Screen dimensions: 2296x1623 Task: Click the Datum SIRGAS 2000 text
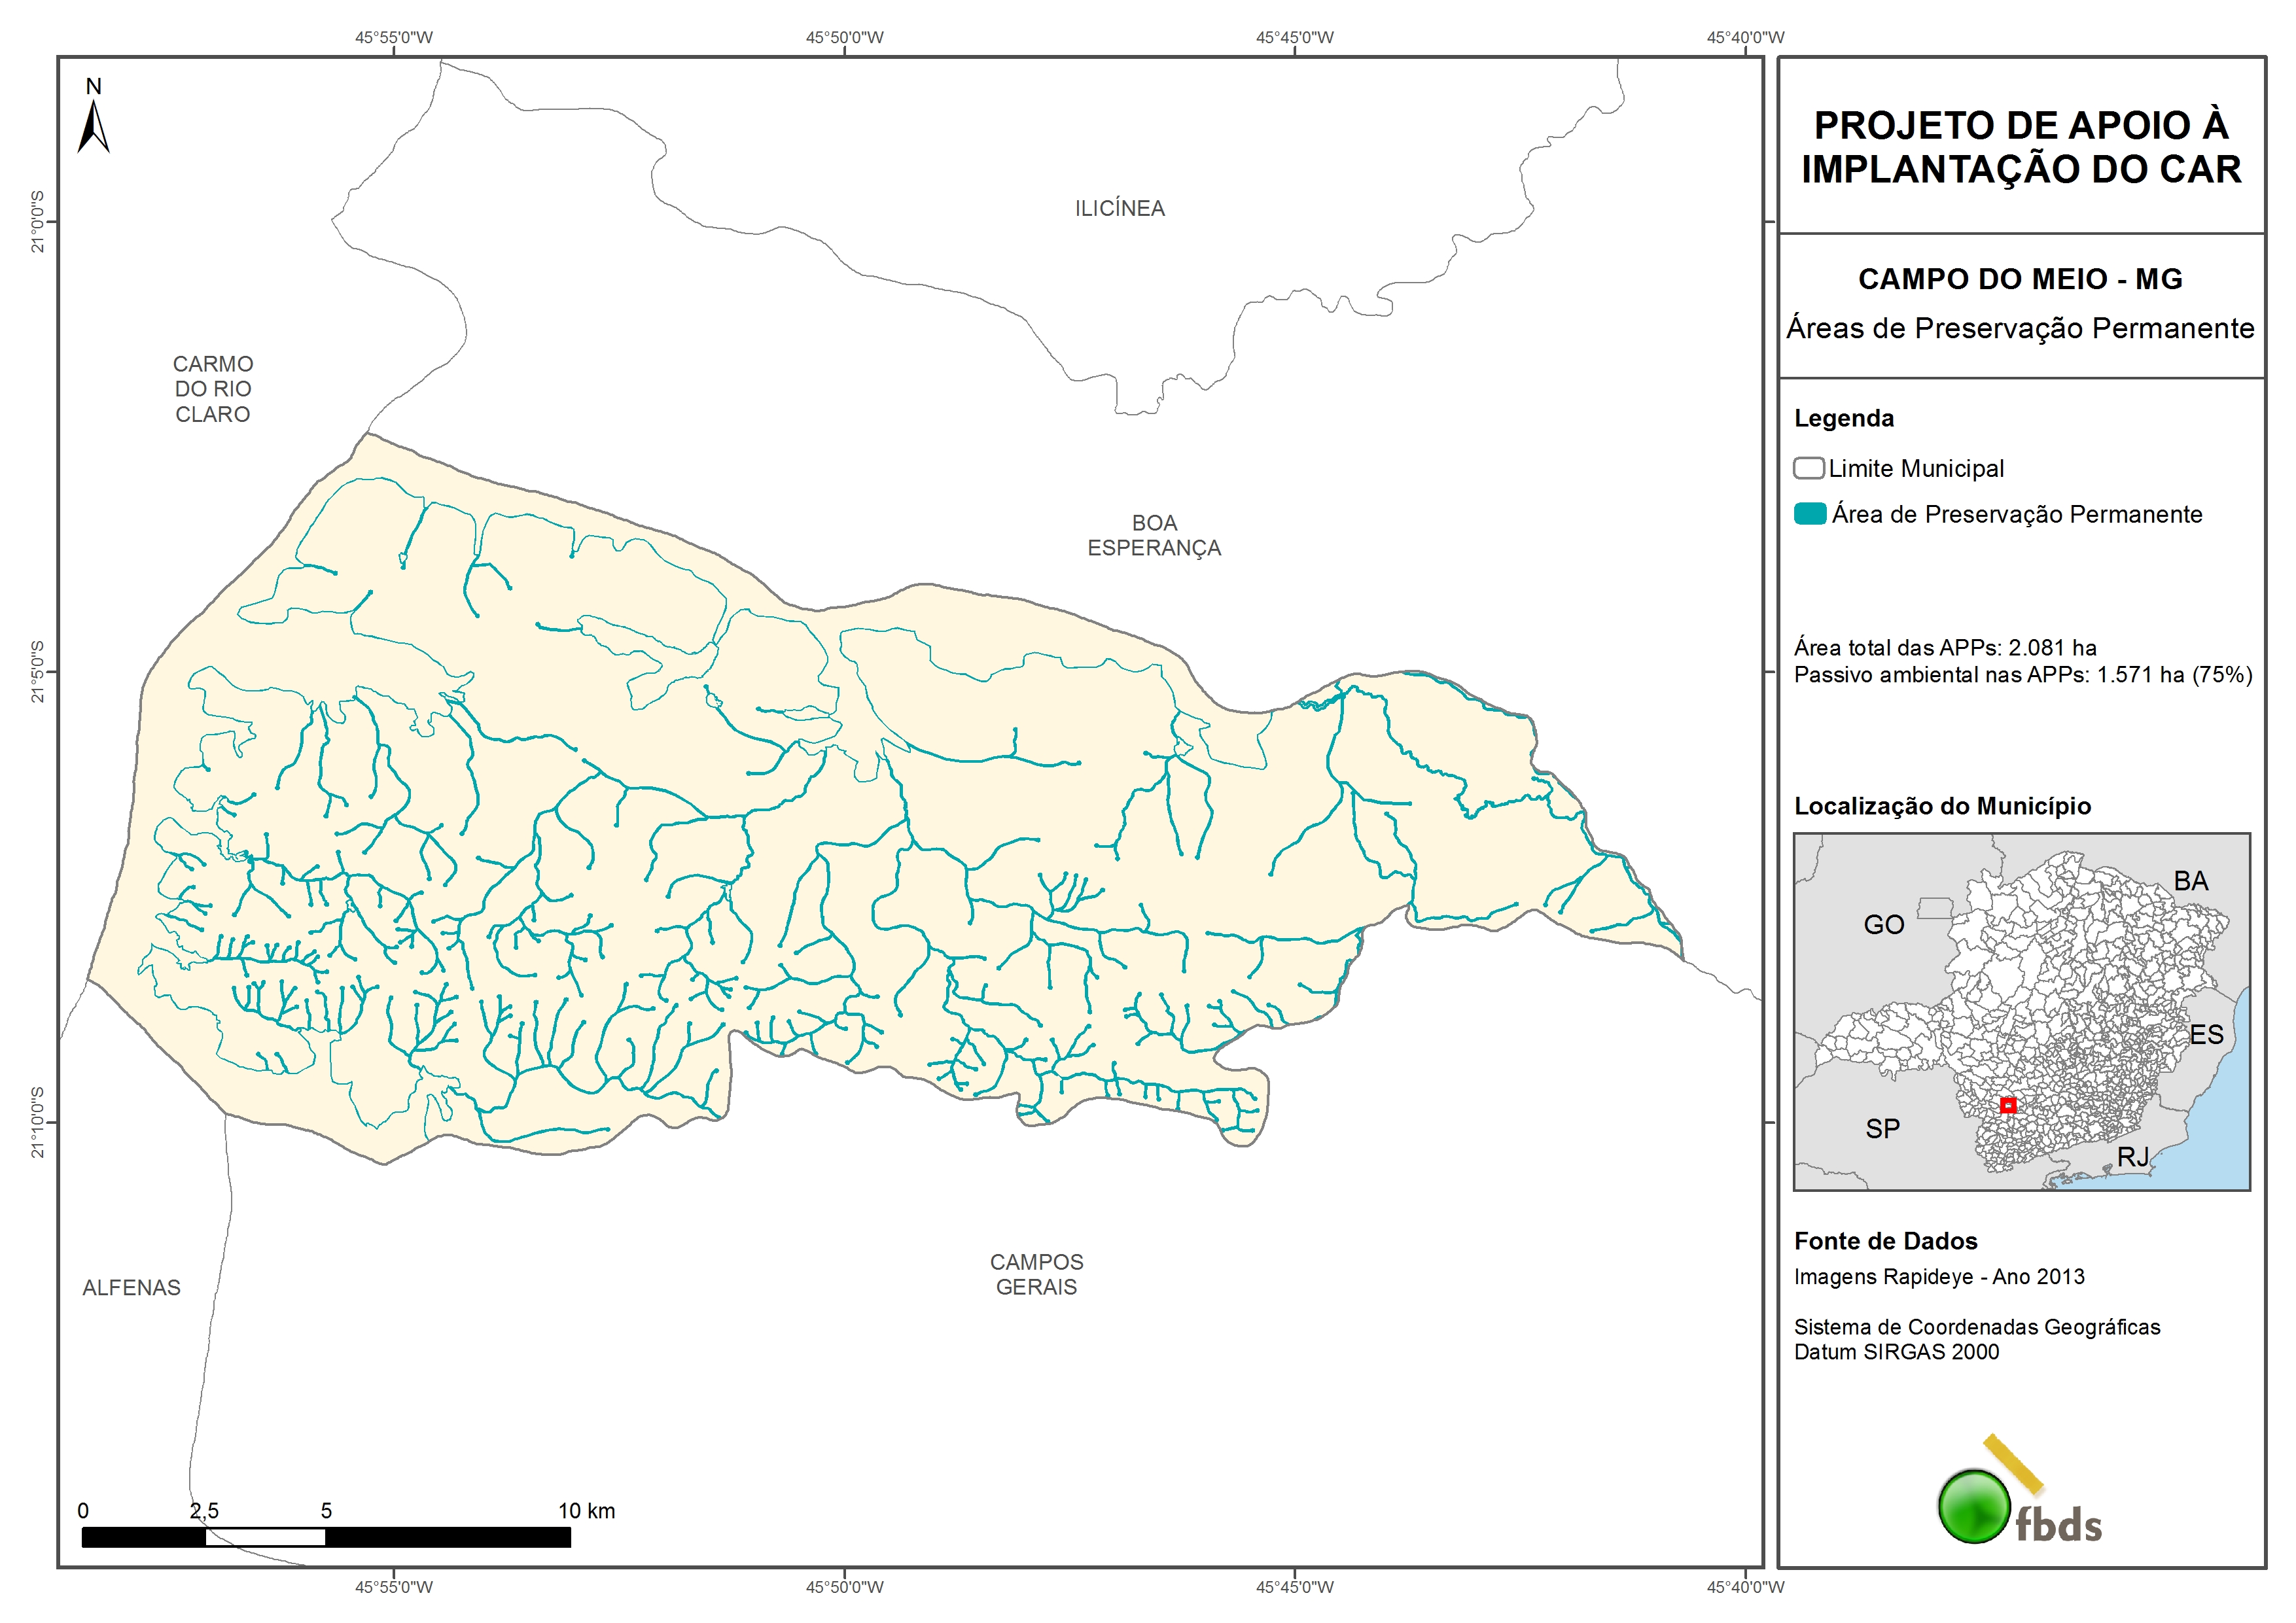1896,1352
